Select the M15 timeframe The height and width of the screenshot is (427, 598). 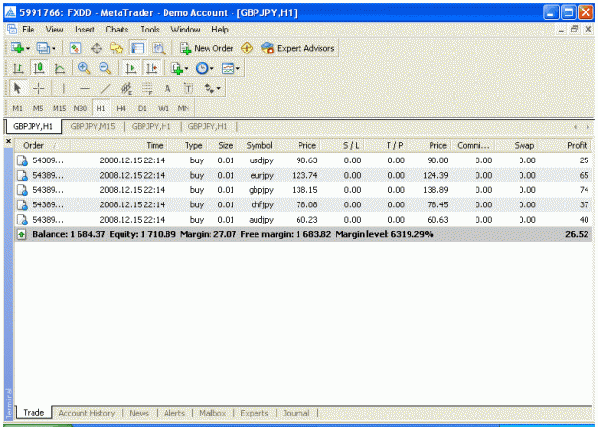59,108
